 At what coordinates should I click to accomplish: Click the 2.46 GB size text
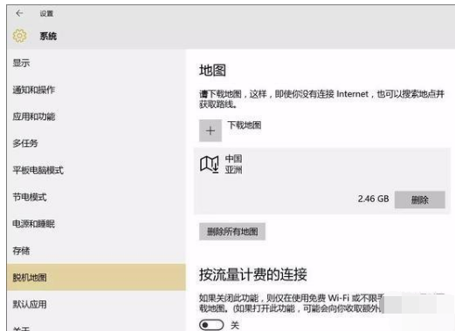tap(373, 199)
